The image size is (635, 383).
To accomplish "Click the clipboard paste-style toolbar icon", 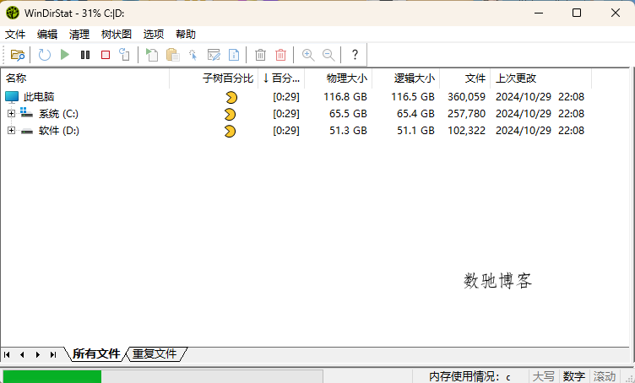I will tap(173, 55).
